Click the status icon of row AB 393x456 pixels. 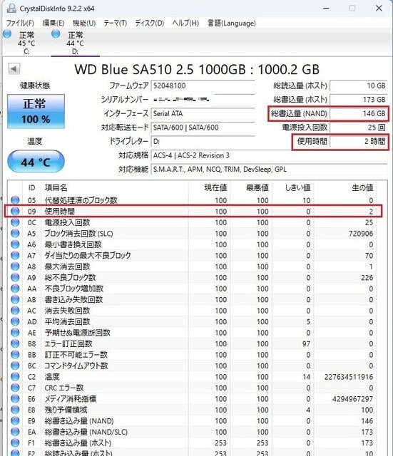tap(15, 299)
